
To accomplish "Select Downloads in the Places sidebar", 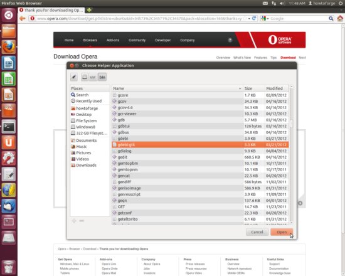I will pos(90,165).
